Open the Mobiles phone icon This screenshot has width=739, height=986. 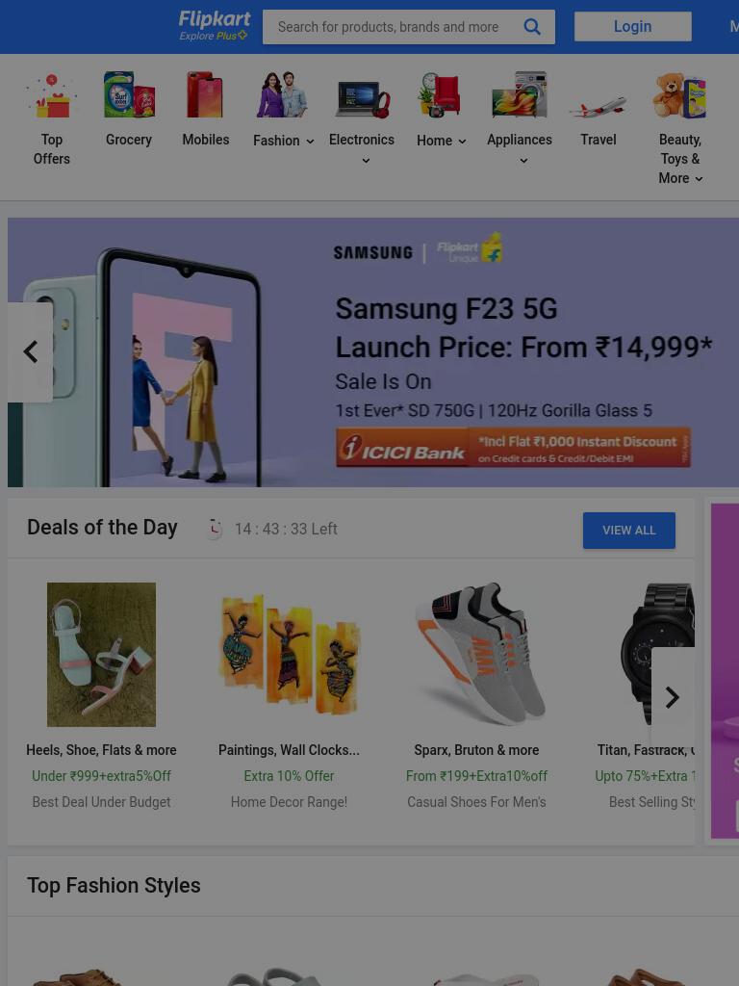(x=205, y=94)
